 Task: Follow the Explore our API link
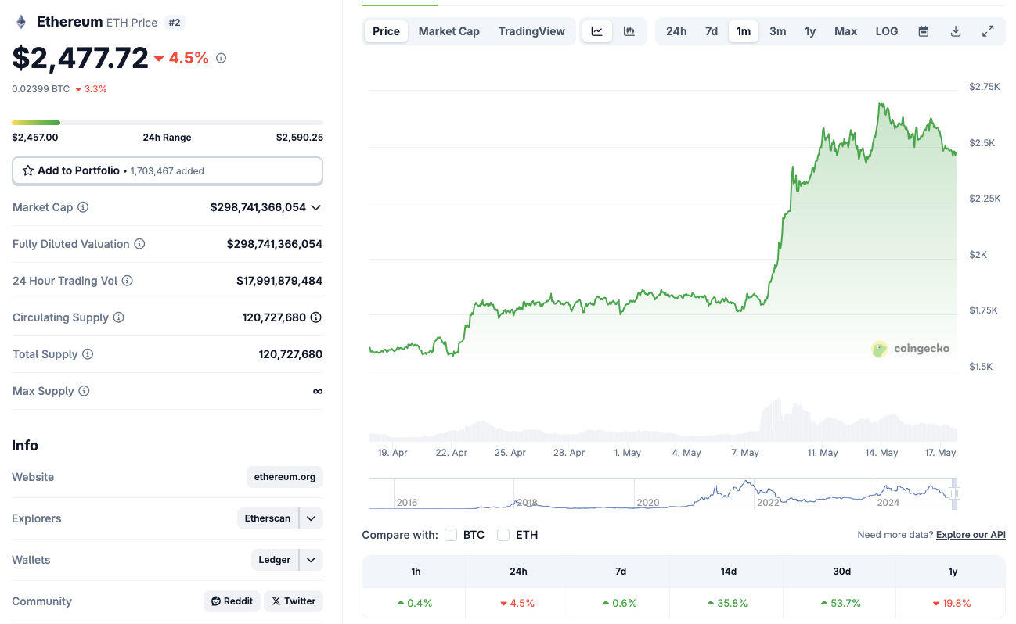coord(971,535)
